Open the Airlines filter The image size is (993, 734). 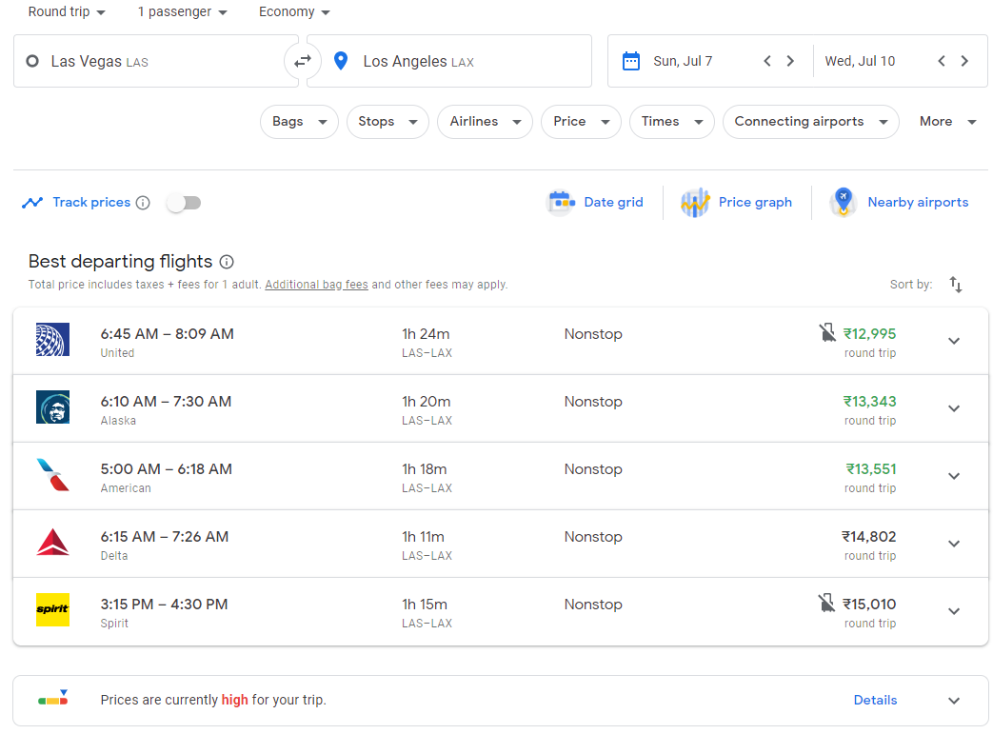[485, 122]
